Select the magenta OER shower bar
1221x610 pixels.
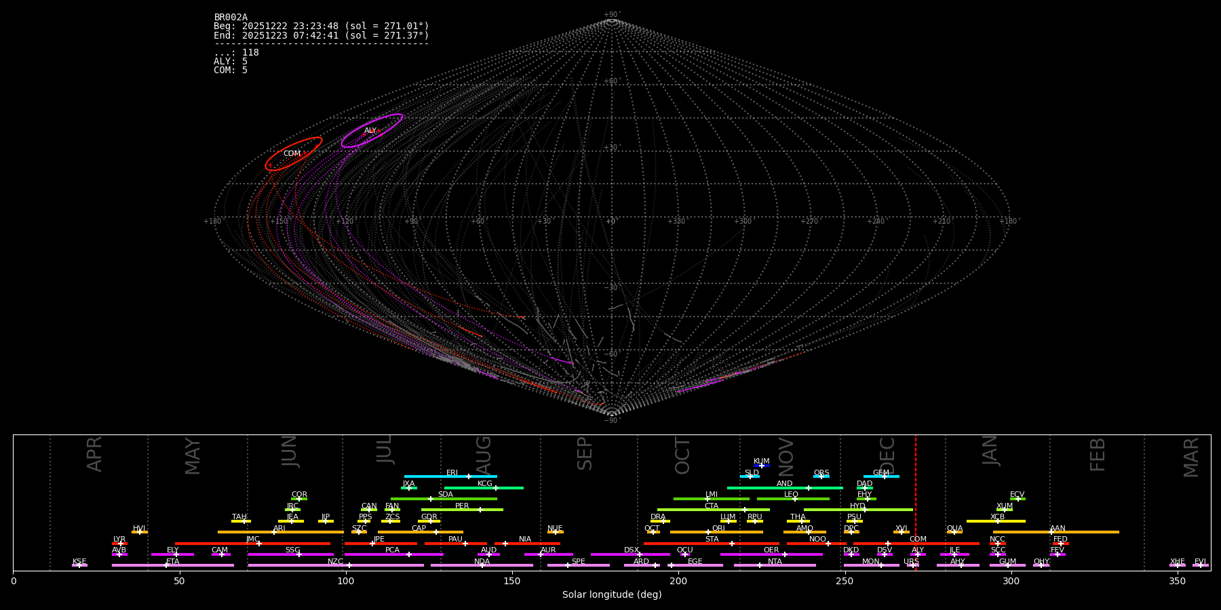pyautogui.click(x=771, y=554)
